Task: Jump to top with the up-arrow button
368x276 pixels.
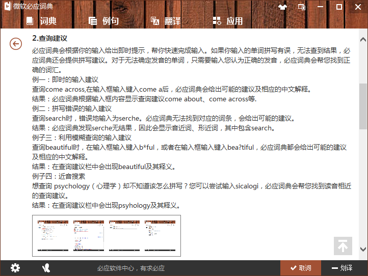Action: (x=343, y=246)
